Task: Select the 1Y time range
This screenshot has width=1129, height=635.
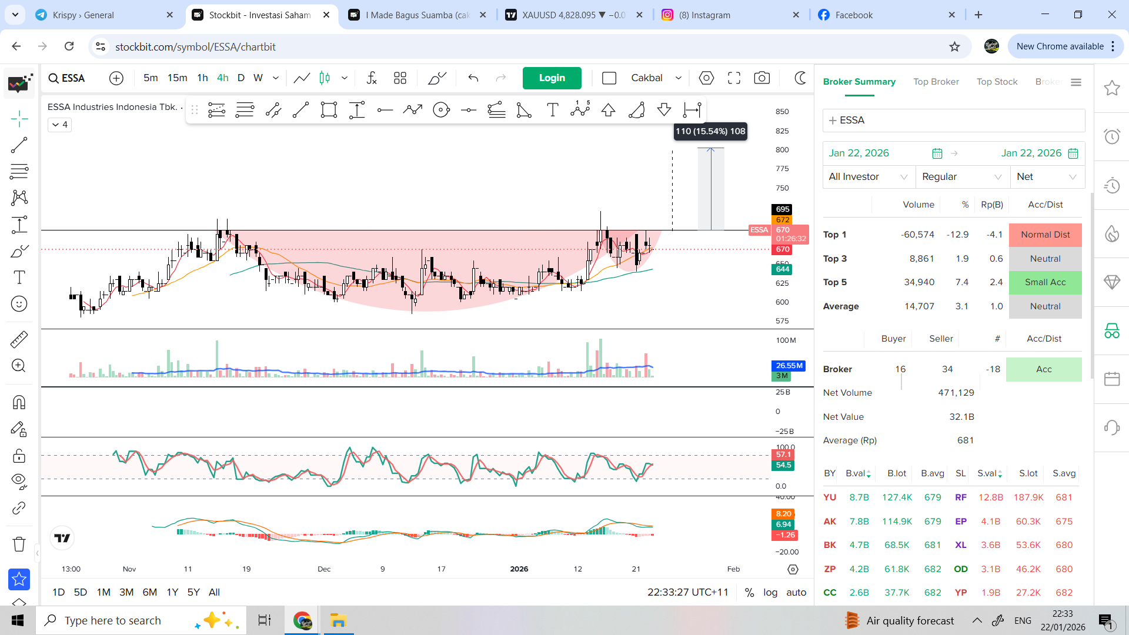Action: (172, 592)
